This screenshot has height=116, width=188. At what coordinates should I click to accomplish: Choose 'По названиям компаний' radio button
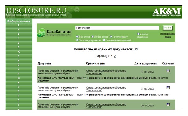[104, 40]
